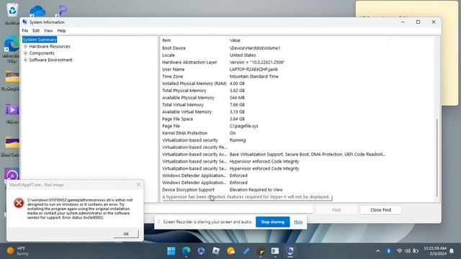
Task: Expand the Hardware Resources node
Action: [26, 46]
